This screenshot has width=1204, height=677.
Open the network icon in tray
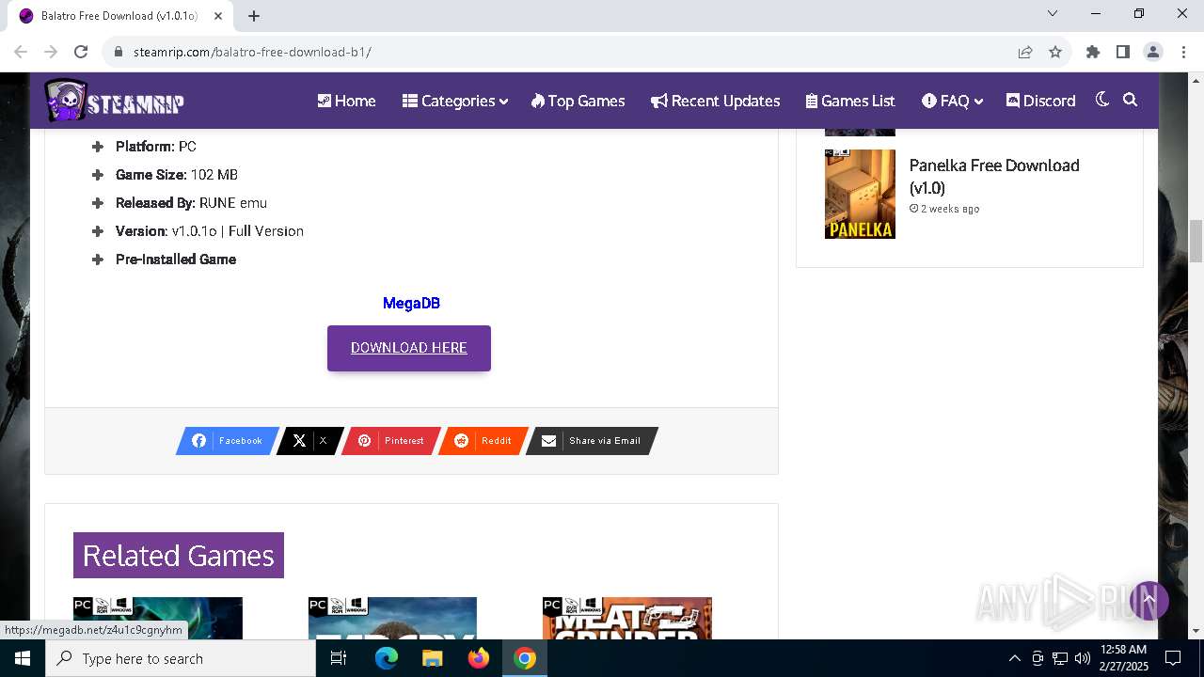tap(1059, 658)
